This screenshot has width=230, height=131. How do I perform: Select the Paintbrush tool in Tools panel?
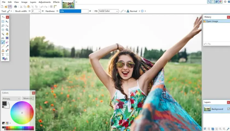(3, 42)
